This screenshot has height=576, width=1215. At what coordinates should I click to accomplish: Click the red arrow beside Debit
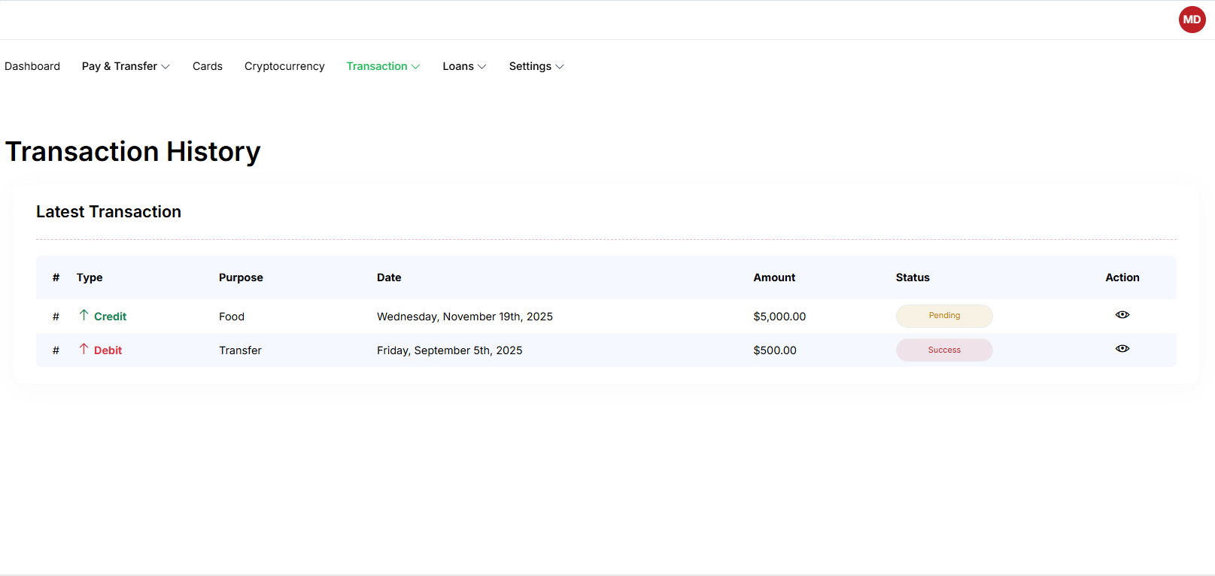tap(84, 349)
